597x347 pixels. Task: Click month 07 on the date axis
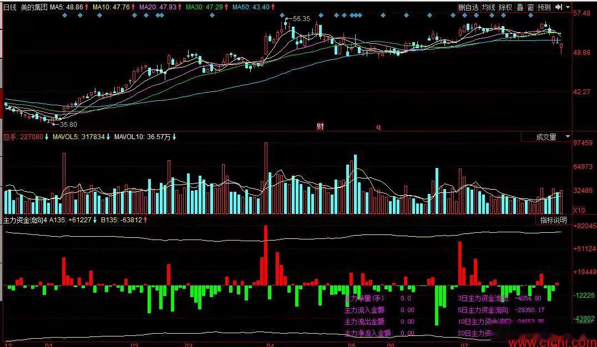coord(464,345)
